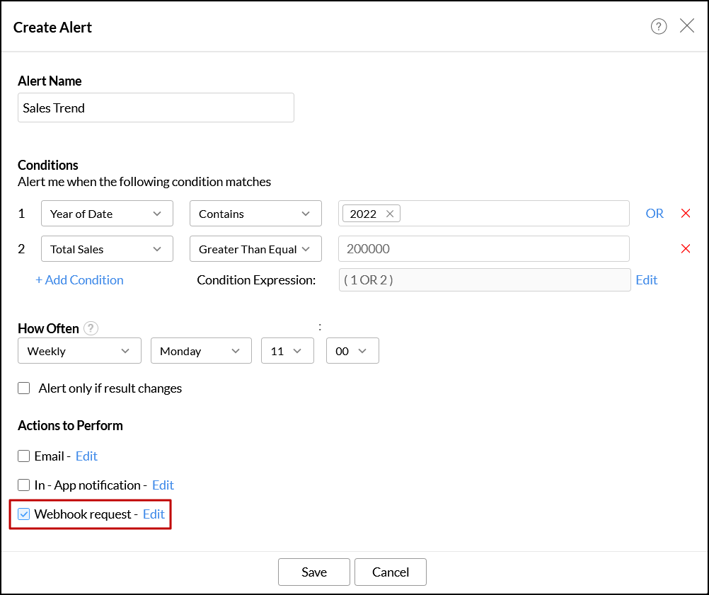Expand the Contains operator dropdown
This screenshot has height=595, width=709.
tap(255, 214)
